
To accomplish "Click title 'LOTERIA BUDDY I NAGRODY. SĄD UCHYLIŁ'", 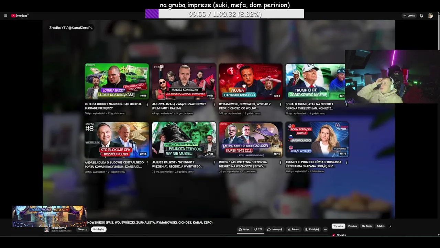I will coord(113,104).
